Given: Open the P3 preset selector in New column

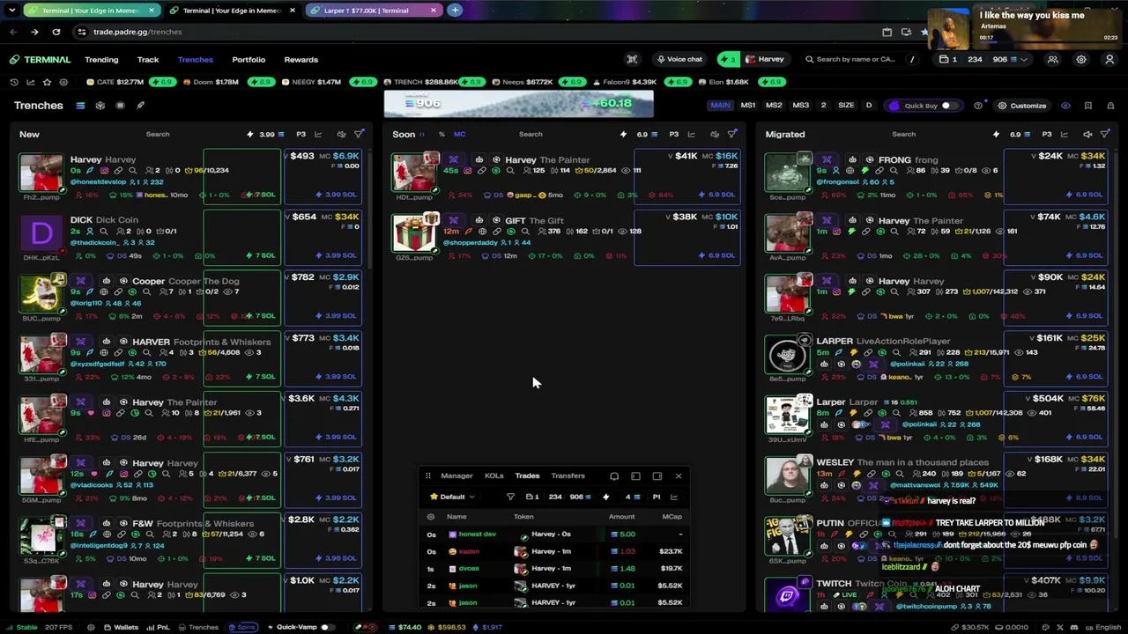Looking at the screenshot, I should click(x=301, y=135).
